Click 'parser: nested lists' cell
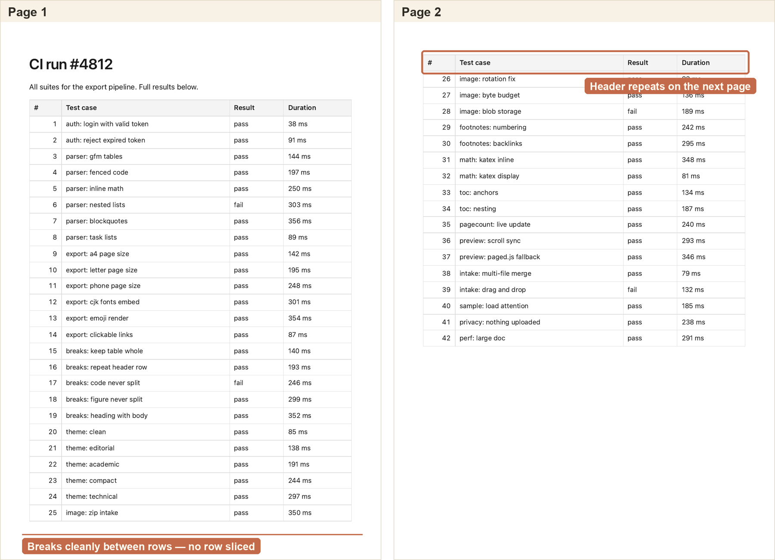This screenshot has height=560, width=775. [x=146, y=205]
